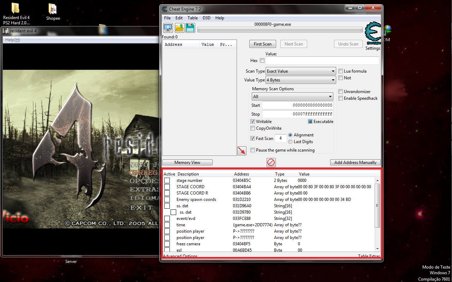Select the Last Digits radio button
Image resolution: width=452 pixels, height=282 pixels.
pos(290,142)
